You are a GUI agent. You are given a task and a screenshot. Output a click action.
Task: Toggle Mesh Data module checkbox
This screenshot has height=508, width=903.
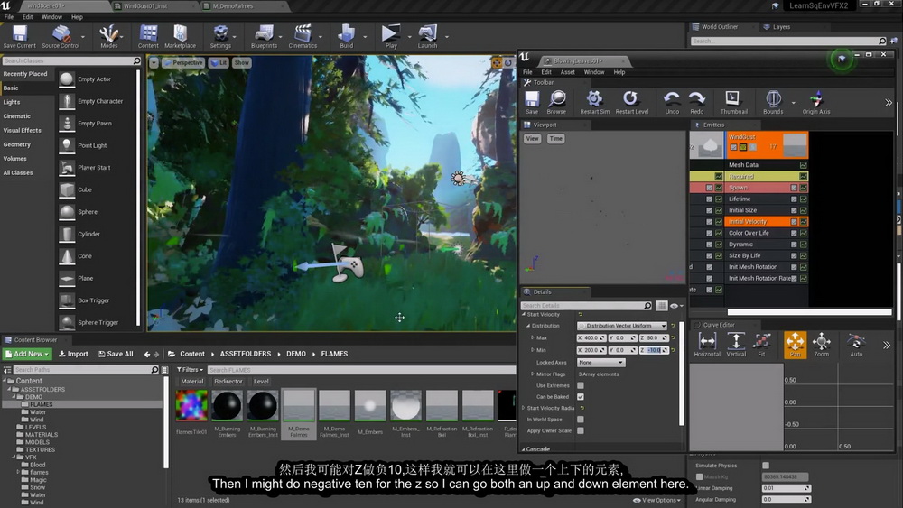pyautogui.click(x=804, y=165)
